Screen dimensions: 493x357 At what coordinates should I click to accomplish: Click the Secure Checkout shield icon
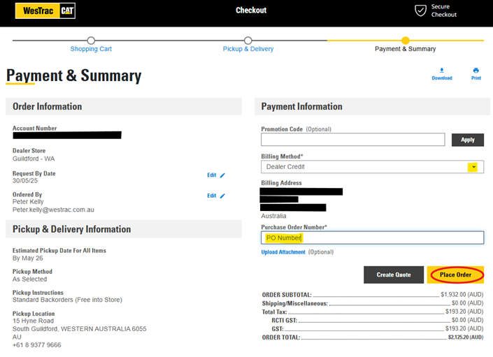[420, 10]
